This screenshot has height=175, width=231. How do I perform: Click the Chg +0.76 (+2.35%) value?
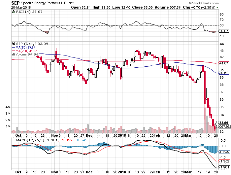[199, 7]
